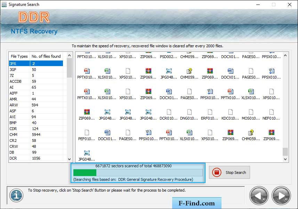Select the KDC010 recovered file icon
298x209 pixels.
[230, 112]
